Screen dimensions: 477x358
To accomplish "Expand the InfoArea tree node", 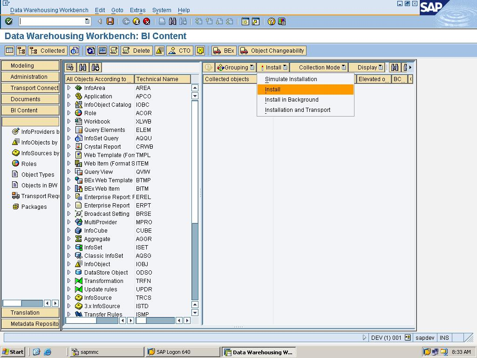I will coord(69,88).
